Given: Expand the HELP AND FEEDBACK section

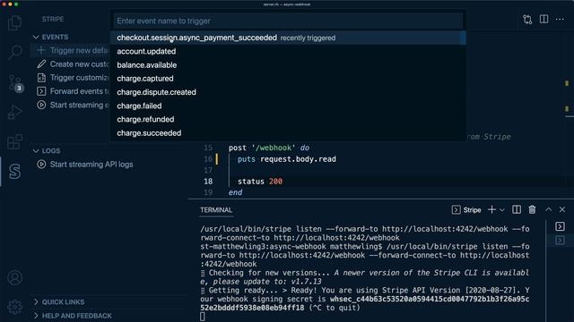Looking at the screenshot, I should [x=36, y=316].
